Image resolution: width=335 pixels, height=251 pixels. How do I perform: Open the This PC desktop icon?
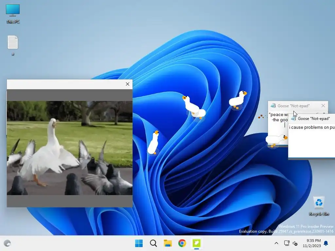(x=13, y=14)
